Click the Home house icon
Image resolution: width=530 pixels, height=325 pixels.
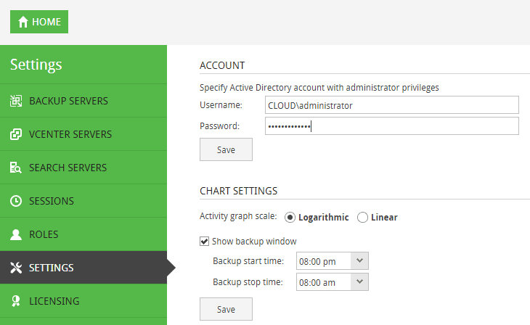[x=22, y=22]
